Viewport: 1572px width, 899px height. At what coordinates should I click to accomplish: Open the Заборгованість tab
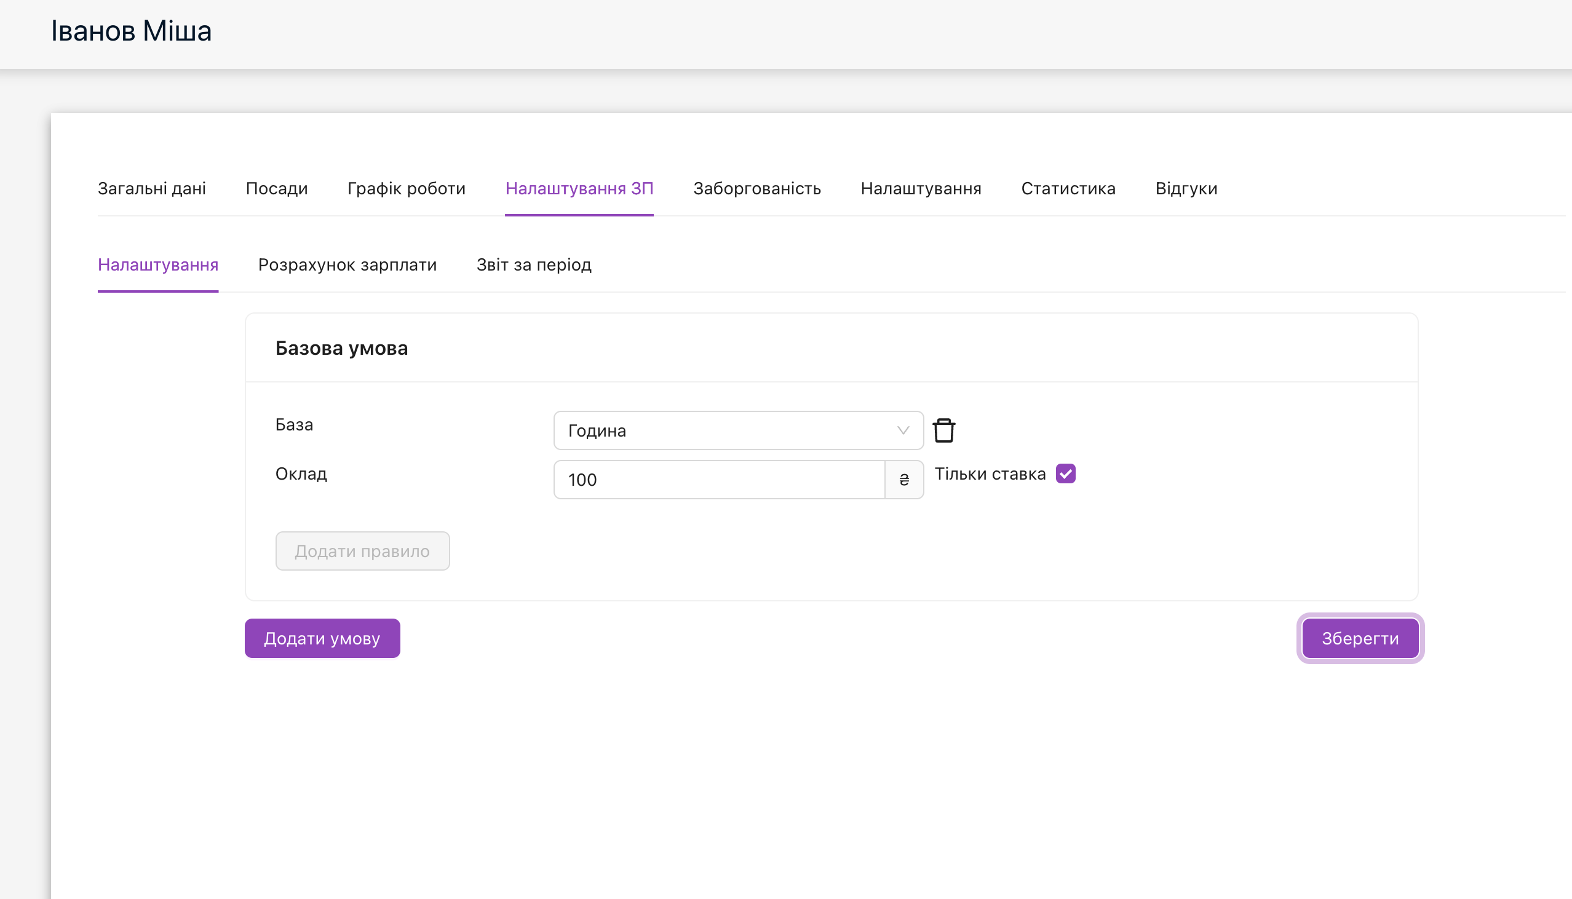coord(757,188)
